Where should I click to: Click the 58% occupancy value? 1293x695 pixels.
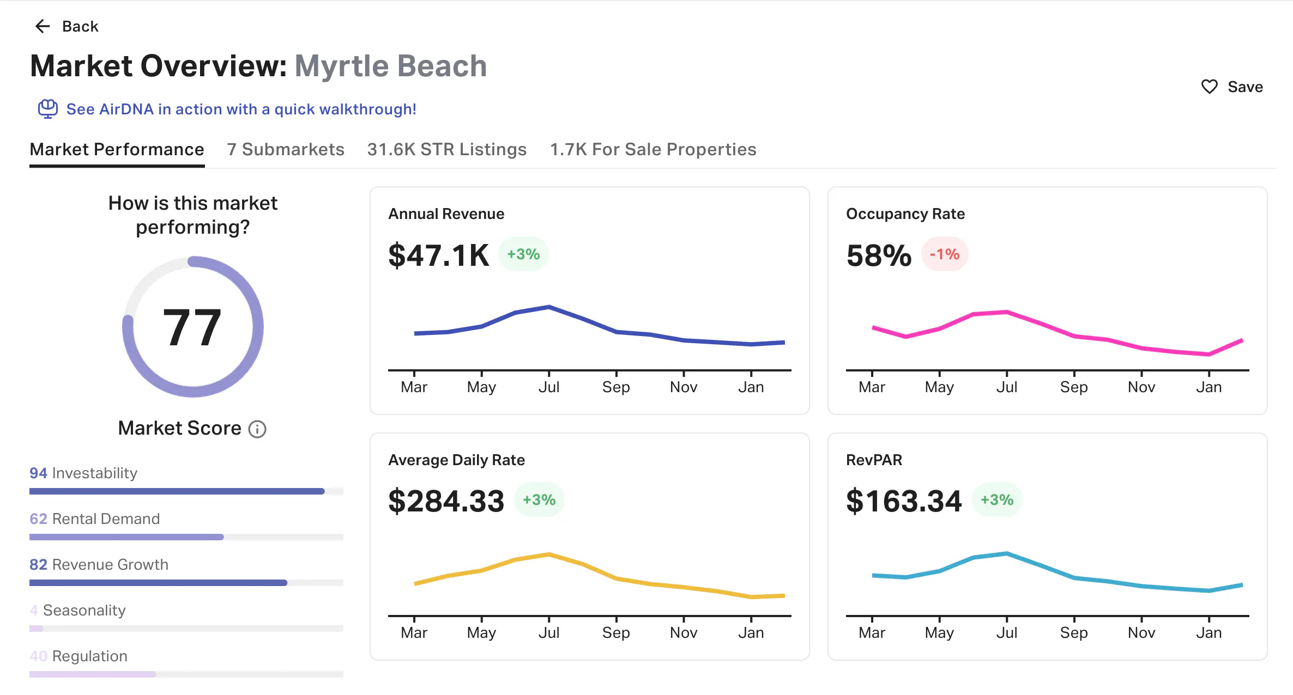(879, 255)
